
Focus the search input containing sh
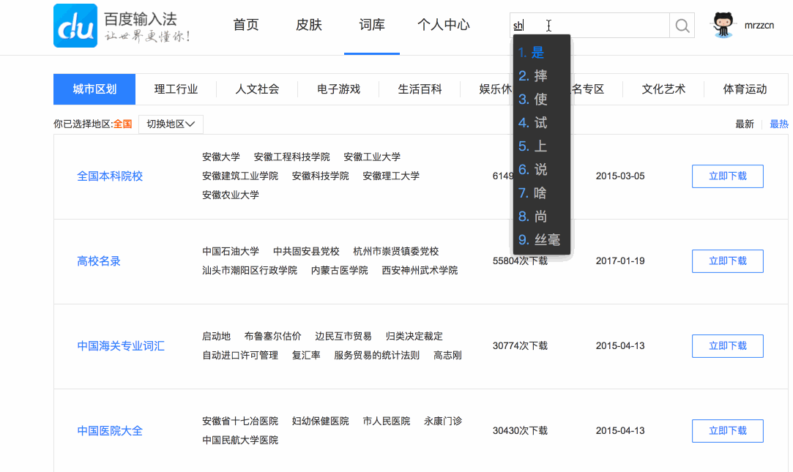pyautogui.click(x=589, y=26)
